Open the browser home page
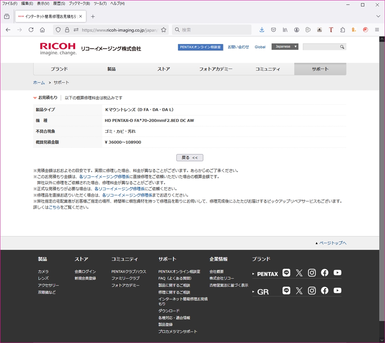 point(42,30)
